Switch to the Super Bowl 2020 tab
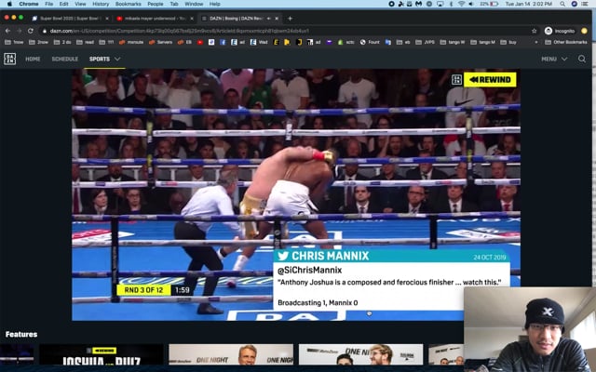596x372 pixels. tap(68, 18)
